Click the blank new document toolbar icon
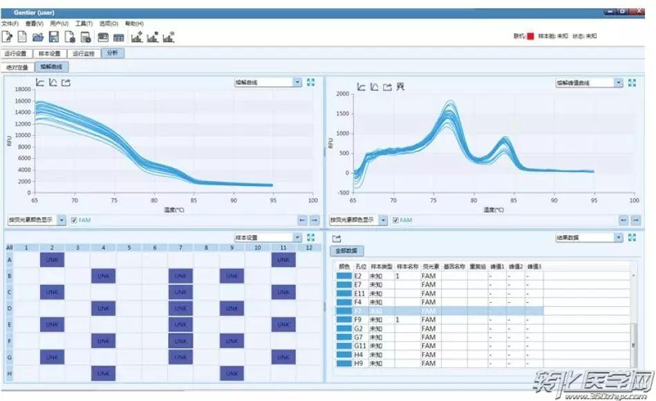 coord(22,37)
